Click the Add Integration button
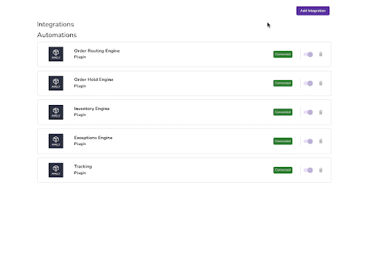The width and height of the screenshot is (373, 274). [313, 11]
